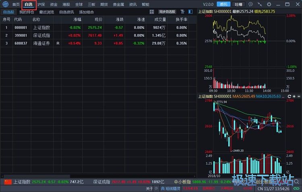Screen dimensions: 302x192
Task: Select the 海通证券 row
Action: [98, 43]
